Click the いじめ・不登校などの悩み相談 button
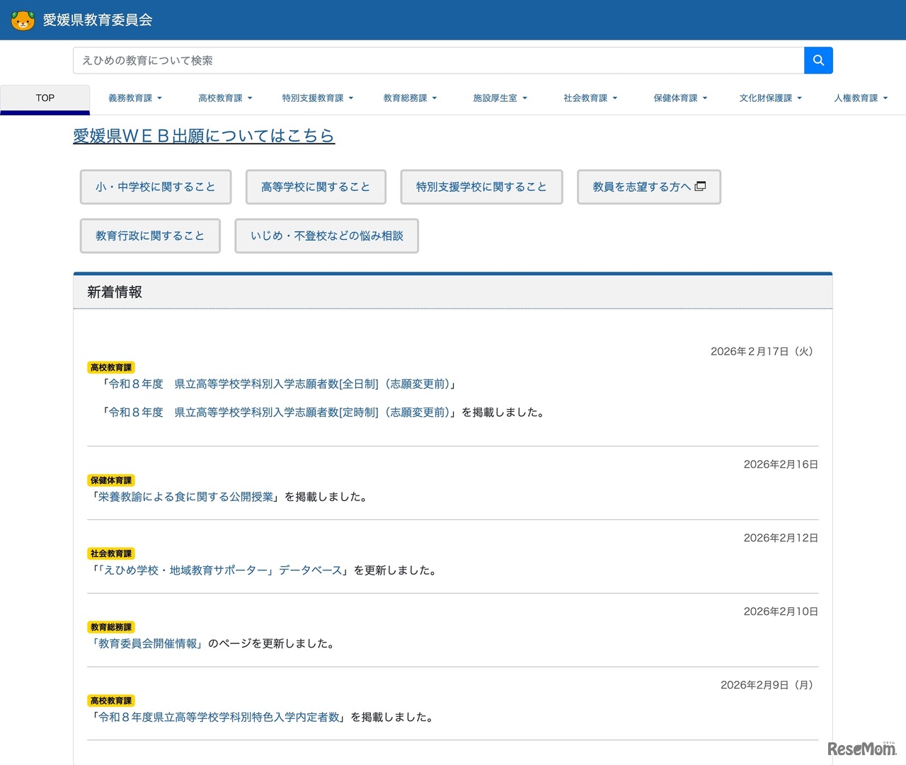This screenshot has width=906, height=765. (x=326, y=236)
